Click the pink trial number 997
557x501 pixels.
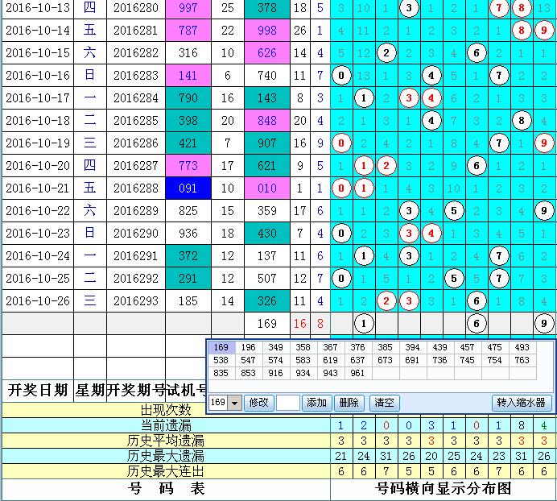(x=188, y=8)
